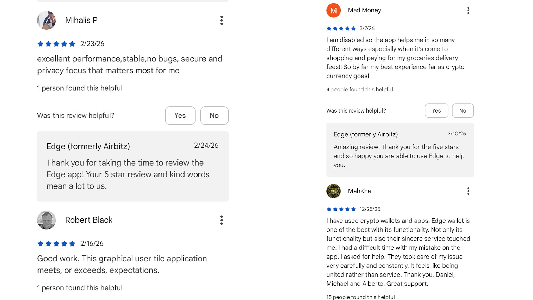Click the reviewer name Mihalis P
This screenshot has height=300, width=533.
81,20
